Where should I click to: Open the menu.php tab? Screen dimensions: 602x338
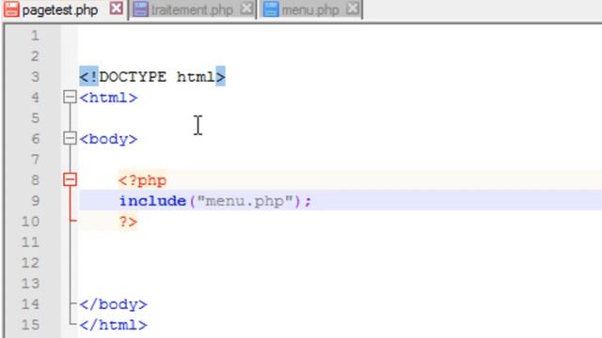point(310,9)
